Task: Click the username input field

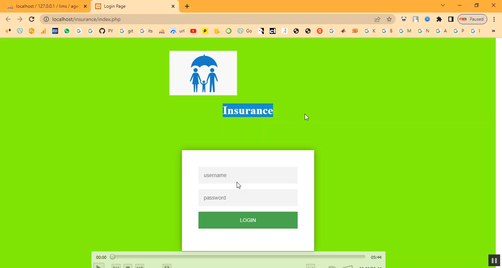Action: click(x=248, y=175)
